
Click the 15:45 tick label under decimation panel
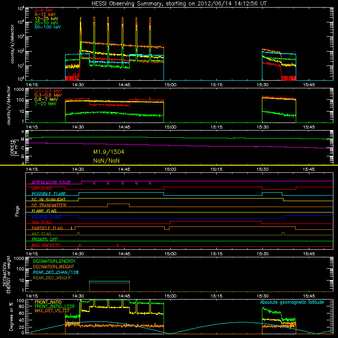pos(309,296)
